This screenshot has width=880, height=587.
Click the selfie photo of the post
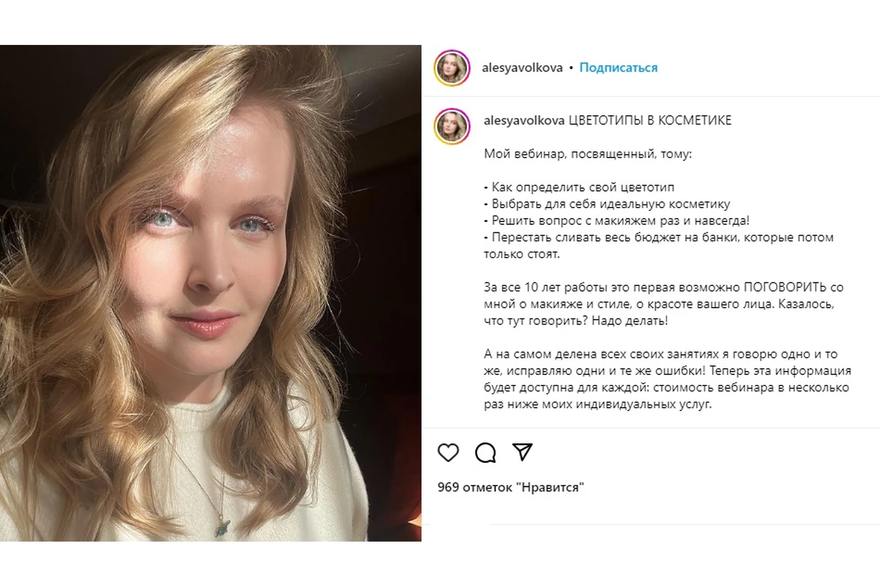tap(210, 293)
